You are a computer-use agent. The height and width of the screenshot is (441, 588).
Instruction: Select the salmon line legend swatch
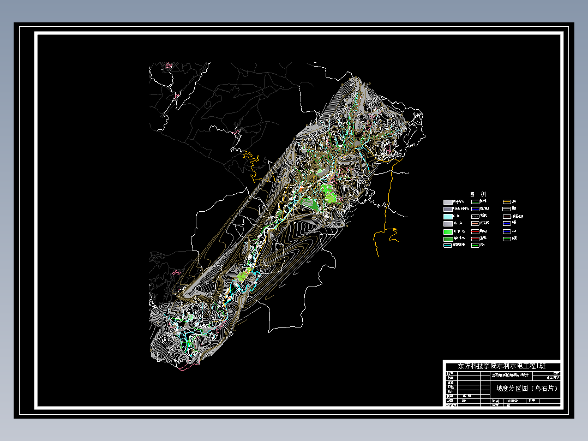coord(475,224)
